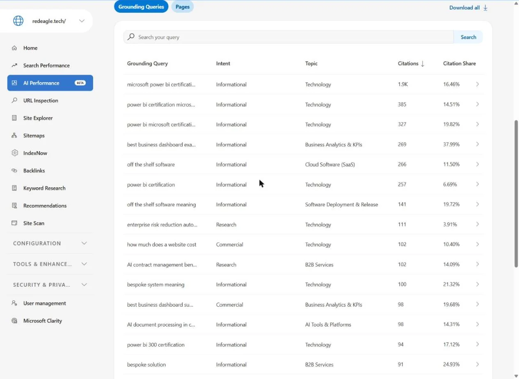The height and width of the screenshot is (379, 519).
Task: Click the Site Scan icon
Action: (14, 223)
